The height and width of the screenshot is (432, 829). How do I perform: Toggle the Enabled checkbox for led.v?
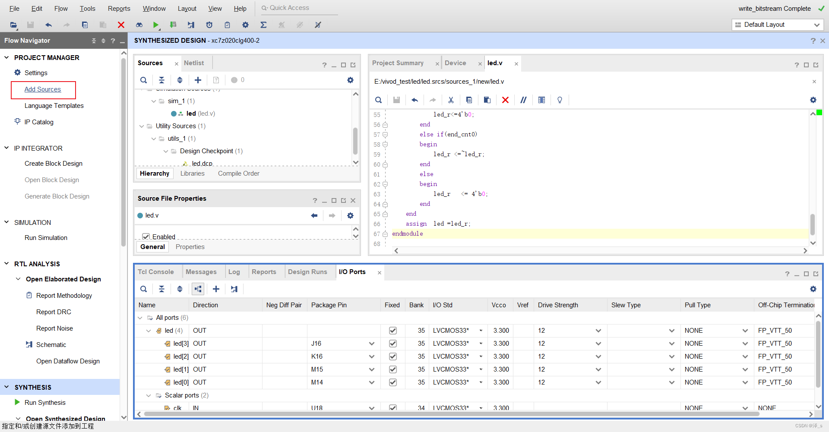[x=146, y=236]
